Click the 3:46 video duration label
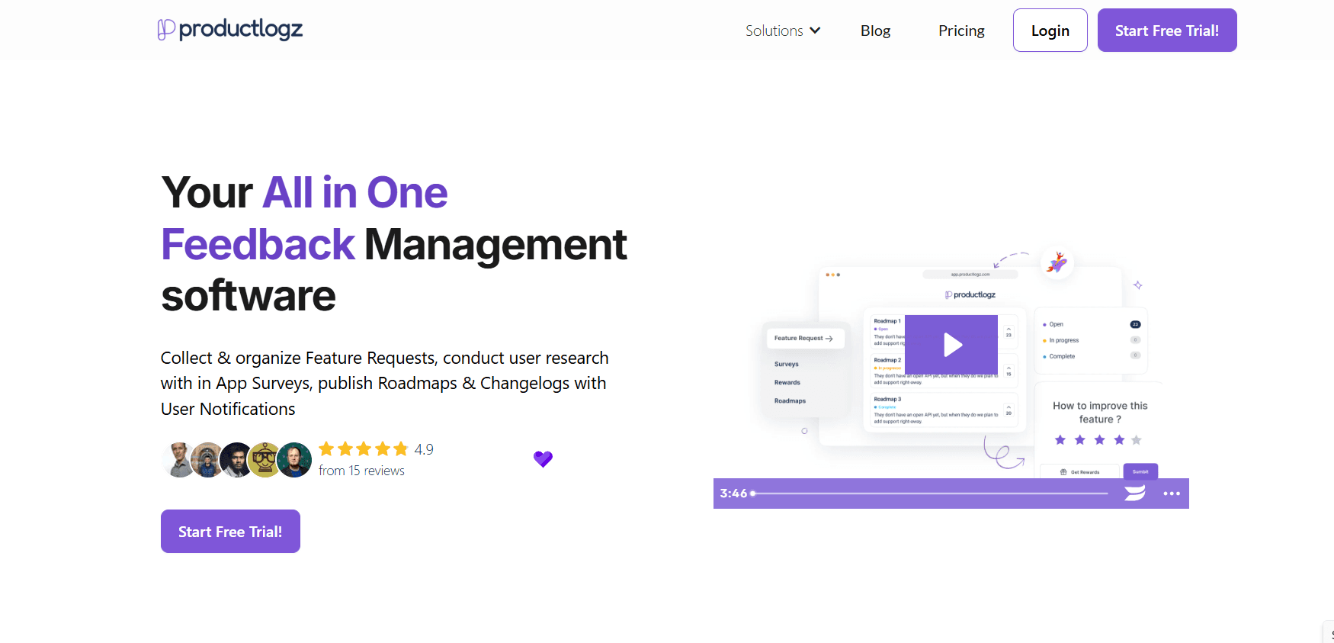 (x=733, y=494)
